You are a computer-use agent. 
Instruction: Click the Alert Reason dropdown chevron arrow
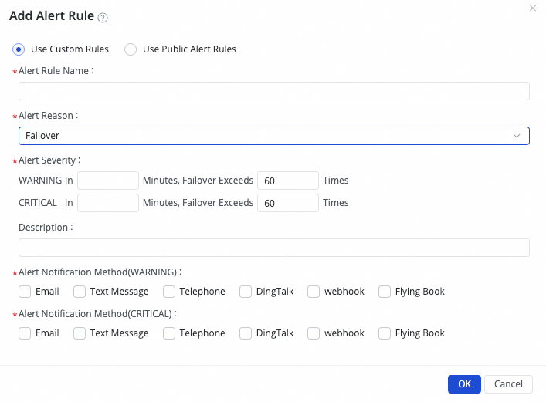coord(517,136)
